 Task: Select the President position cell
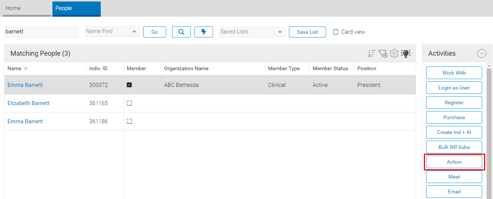click(385, 85)
